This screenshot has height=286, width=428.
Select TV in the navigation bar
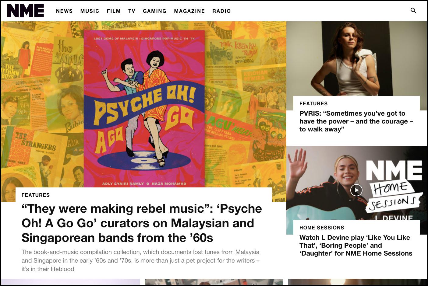132,11
